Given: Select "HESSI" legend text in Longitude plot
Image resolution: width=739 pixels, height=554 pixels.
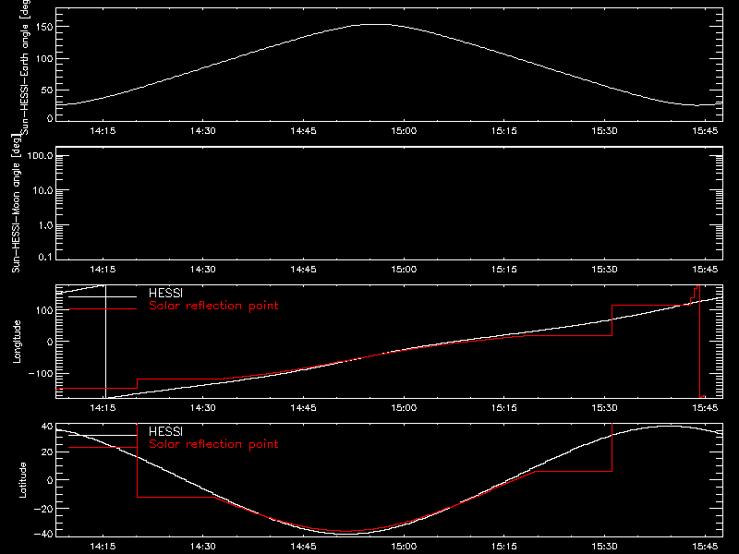Looking at the screenshot, I should pos(165,293).
